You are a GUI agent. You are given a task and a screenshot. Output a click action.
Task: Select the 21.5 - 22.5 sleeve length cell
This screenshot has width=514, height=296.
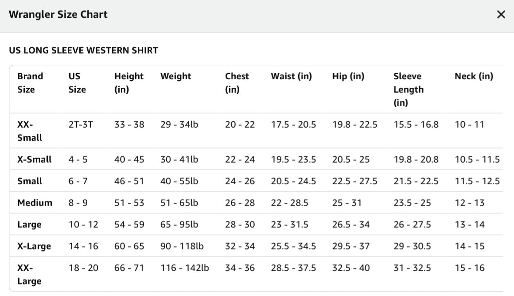click(x=416, y=181)
